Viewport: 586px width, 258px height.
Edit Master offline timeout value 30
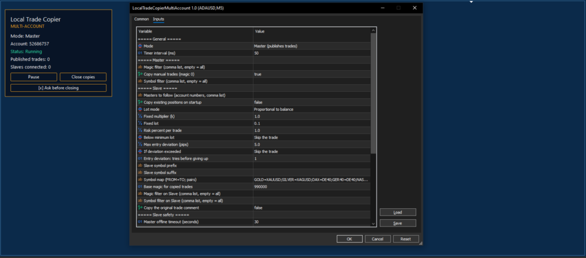[x=312, y=221]
